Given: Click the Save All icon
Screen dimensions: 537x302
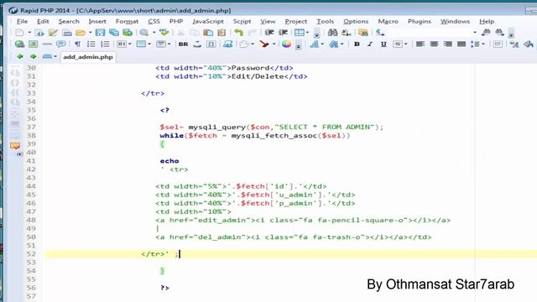Looking at the screenshot, I should point(114,33).
